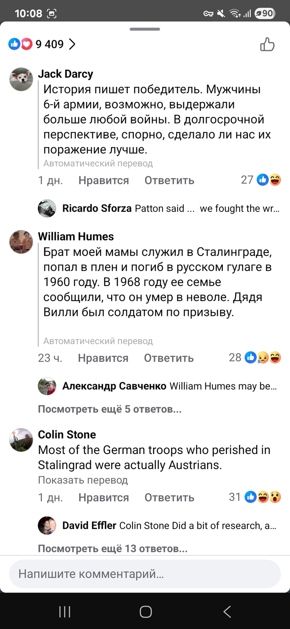Tap the write a comment field
The height and width of the screenshot is (629, 290).
pos(145,574)
